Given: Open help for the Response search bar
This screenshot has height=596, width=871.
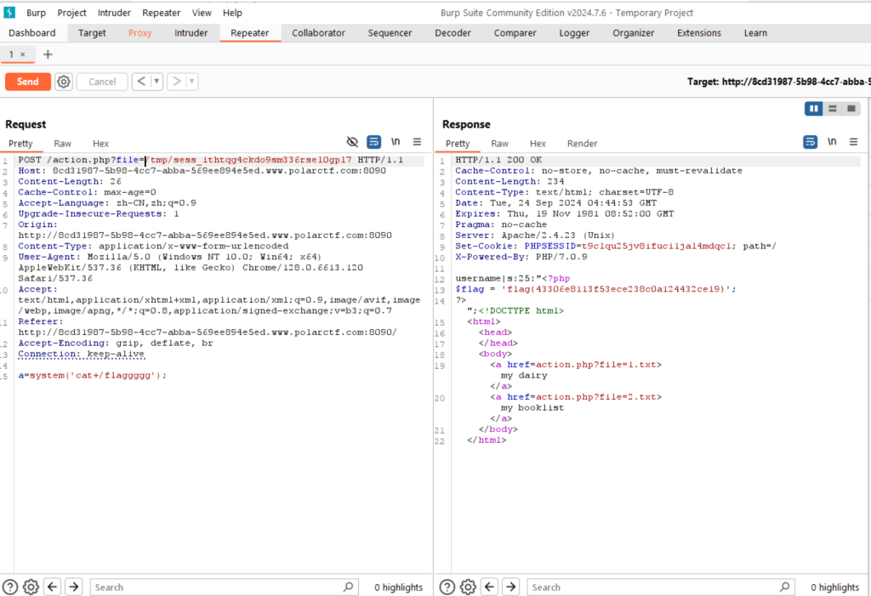Looking at the screenshot, I should pyautogui.click(x=447, y=587).
